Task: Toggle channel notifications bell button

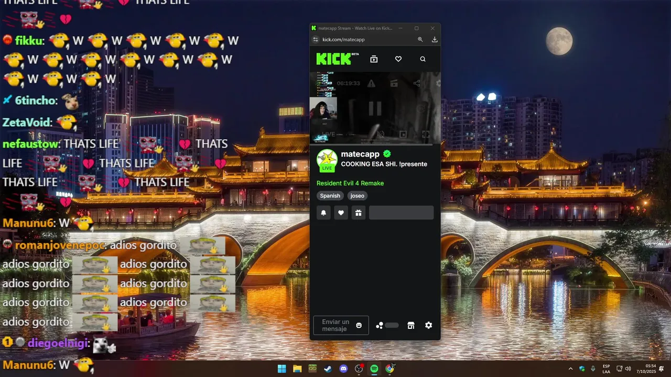Action: [323, 213]
